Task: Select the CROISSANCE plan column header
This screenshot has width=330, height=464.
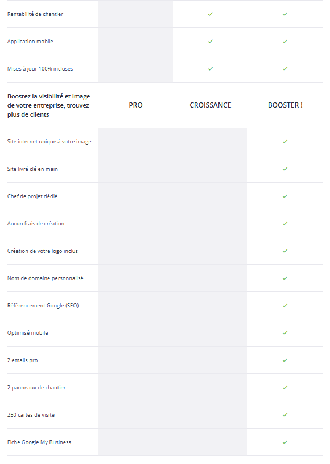Action: (211, 105)
